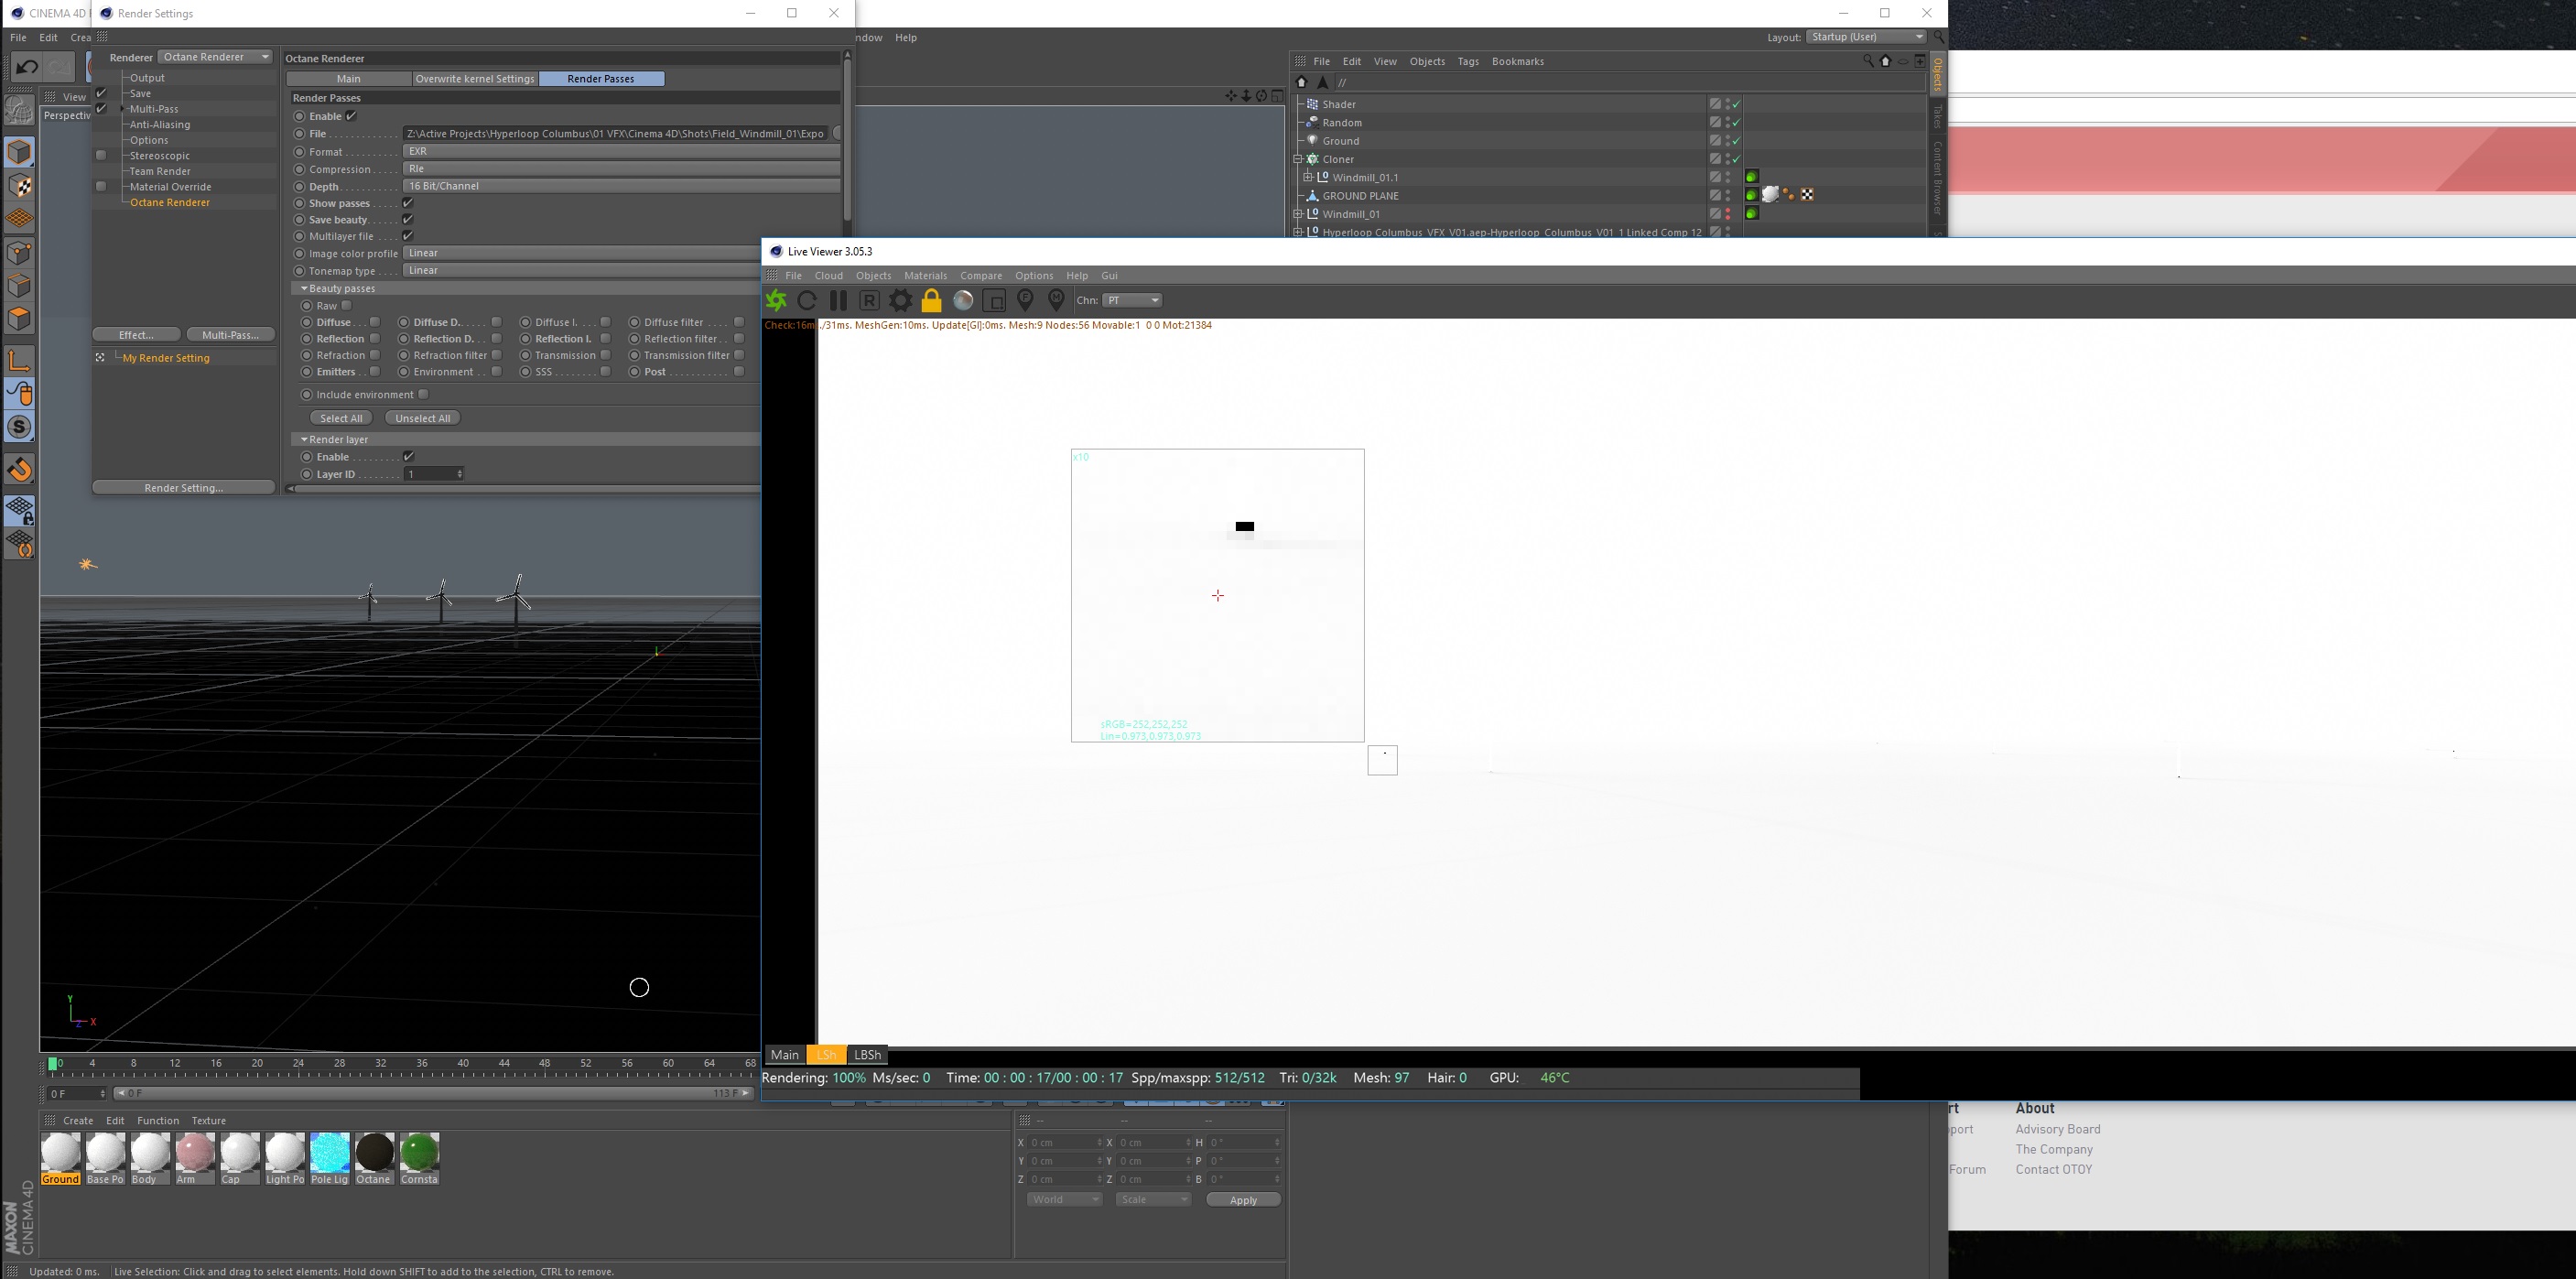
Task: Open Materials menu in Live Viewer
Action: (x=925, y=275)
